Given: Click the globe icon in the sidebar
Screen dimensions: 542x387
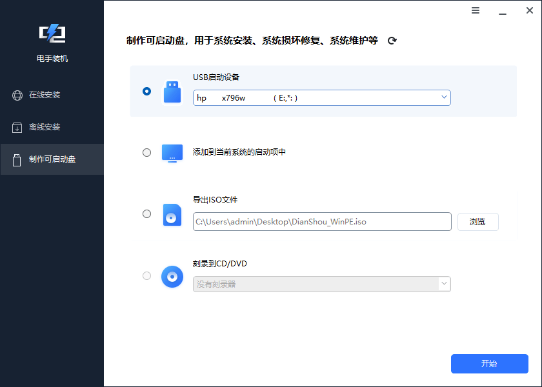Looking at the screenshot, I should [x=17, y=95].
